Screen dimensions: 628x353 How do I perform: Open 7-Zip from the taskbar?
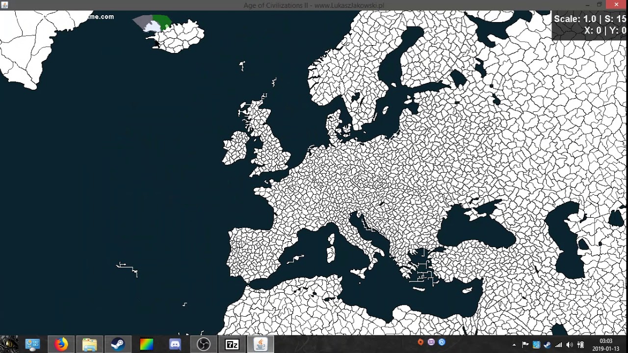pyautogui.click(x=232, y=345)
